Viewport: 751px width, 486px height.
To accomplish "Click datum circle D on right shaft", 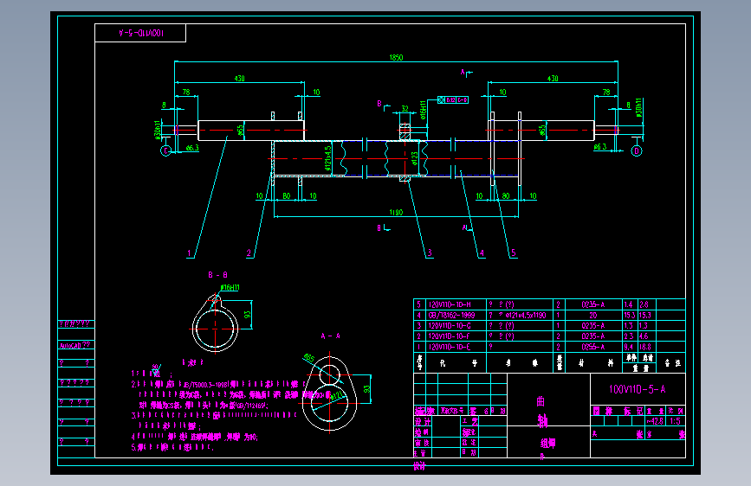I will coord(637,151).
